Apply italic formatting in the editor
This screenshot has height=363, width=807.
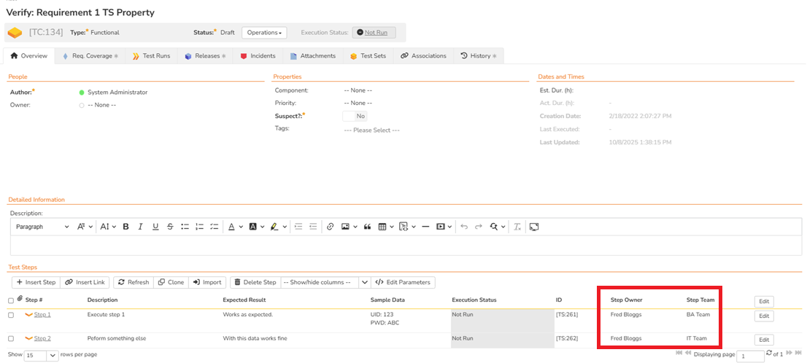(140, 227)
